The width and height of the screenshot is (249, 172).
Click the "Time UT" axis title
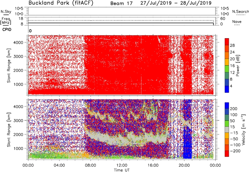(122, 170)
